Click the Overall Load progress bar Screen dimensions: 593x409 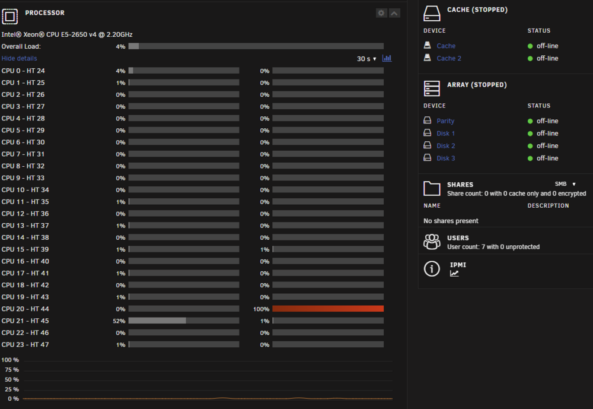coord(256,46)
